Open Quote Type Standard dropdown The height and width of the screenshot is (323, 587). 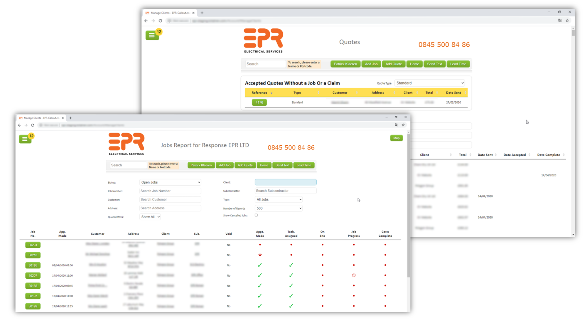coord(430,83)
